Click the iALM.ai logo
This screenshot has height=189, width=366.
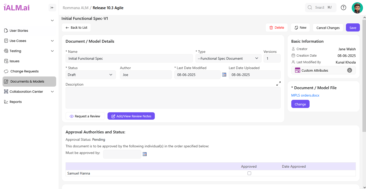[17, 8]
